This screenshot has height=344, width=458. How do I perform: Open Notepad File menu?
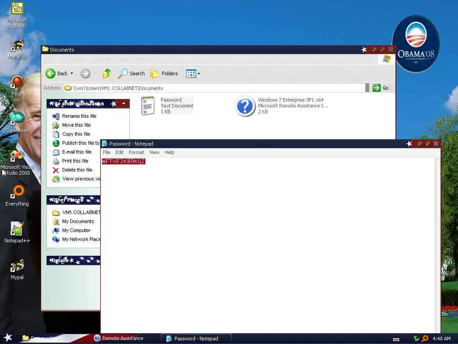pyautogui.click(x=106, y=152)
